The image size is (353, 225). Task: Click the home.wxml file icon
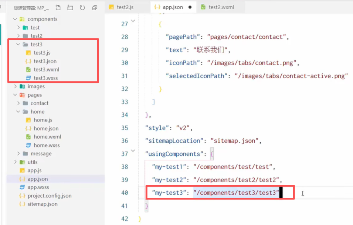click(x=28, y=137)
